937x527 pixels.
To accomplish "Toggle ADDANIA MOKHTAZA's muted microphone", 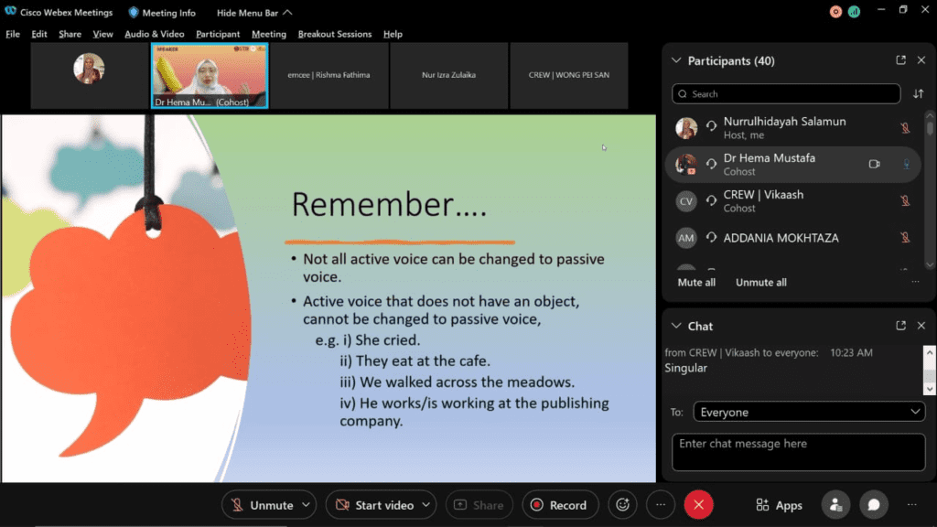I will (x=905, y=238).
